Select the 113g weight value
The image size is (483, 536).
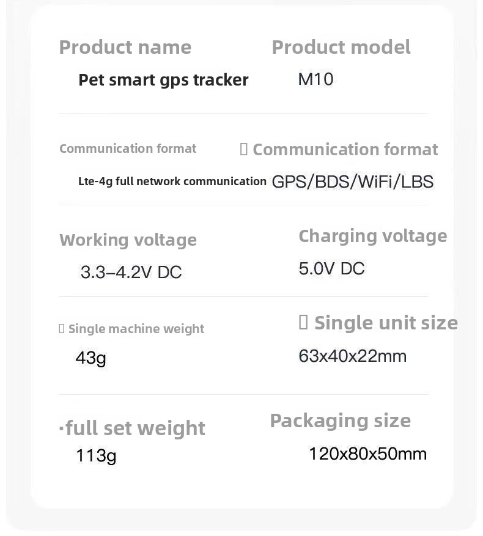(96, 455)
